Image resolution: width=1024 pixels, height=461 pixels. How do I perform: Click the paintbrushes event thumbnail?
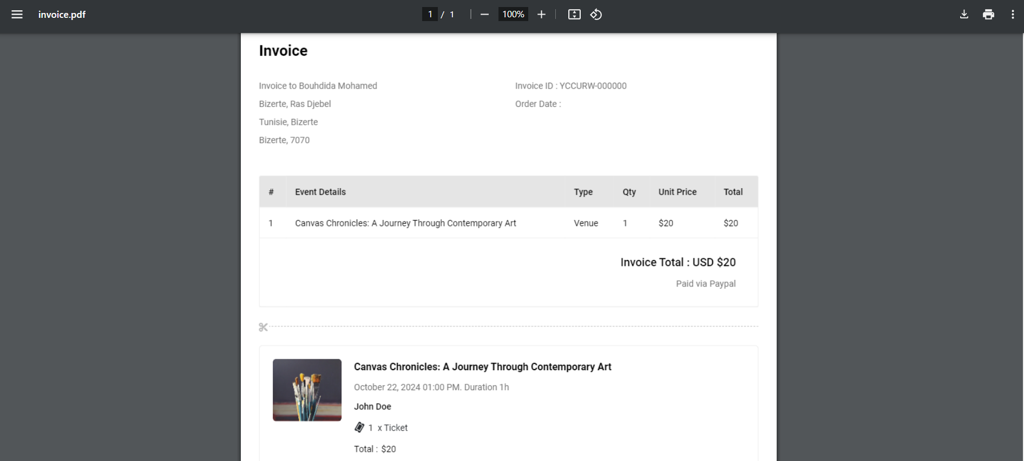307,390
